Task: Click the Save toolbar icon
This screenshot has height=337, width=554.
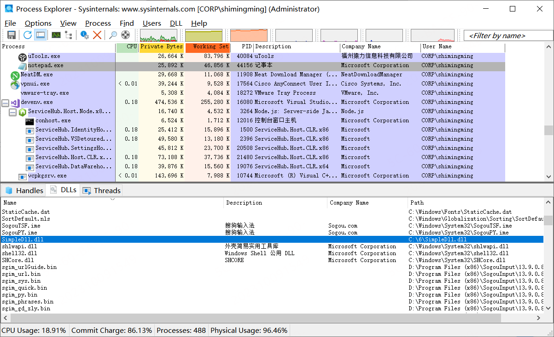Action: [12, 35]
